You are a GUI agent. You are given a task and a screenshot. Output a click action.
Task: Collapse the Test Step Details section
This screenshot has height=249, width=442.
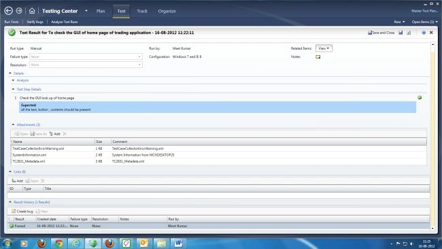pyautogui.click(x=13, y=89)
